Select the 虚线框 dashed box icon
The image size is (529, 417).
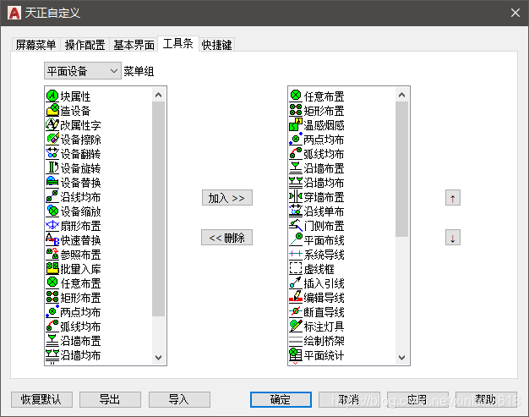tap(296, 269)
